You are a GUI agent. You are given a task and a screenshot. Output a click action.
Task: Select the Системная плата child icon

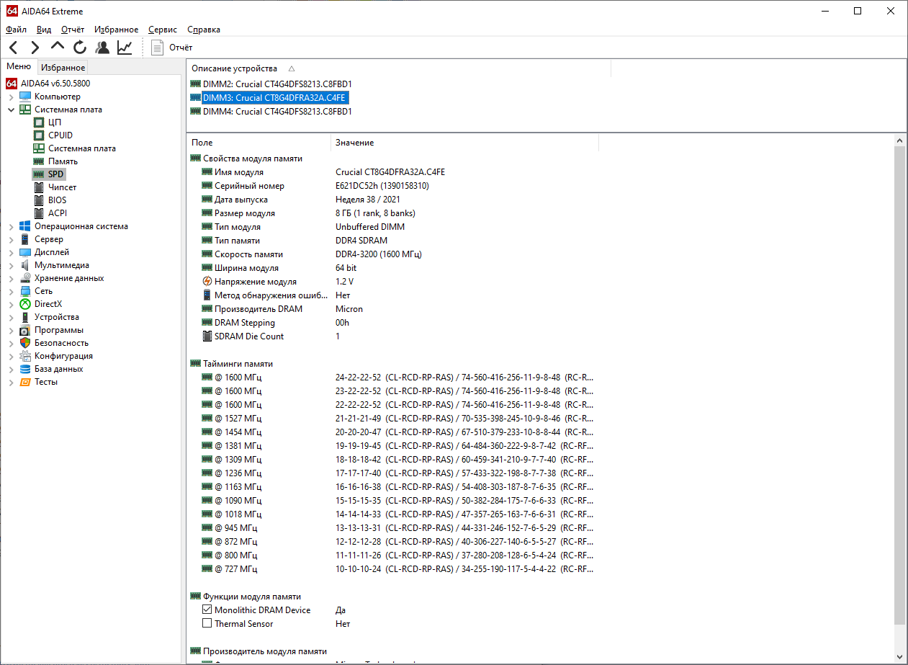click(x=39, y=148)
